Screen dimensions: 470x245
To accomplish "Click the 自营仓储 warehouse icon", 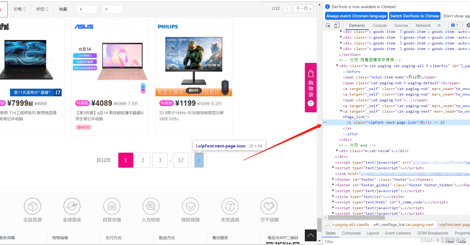I will click(x=112, y=206).
